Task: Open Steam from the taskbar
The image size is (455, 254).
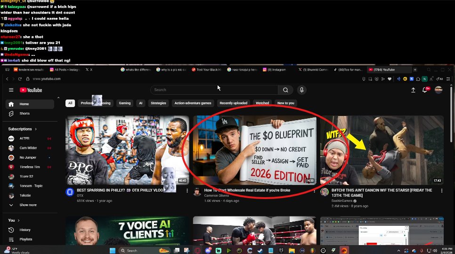Action: pos(260,251)
